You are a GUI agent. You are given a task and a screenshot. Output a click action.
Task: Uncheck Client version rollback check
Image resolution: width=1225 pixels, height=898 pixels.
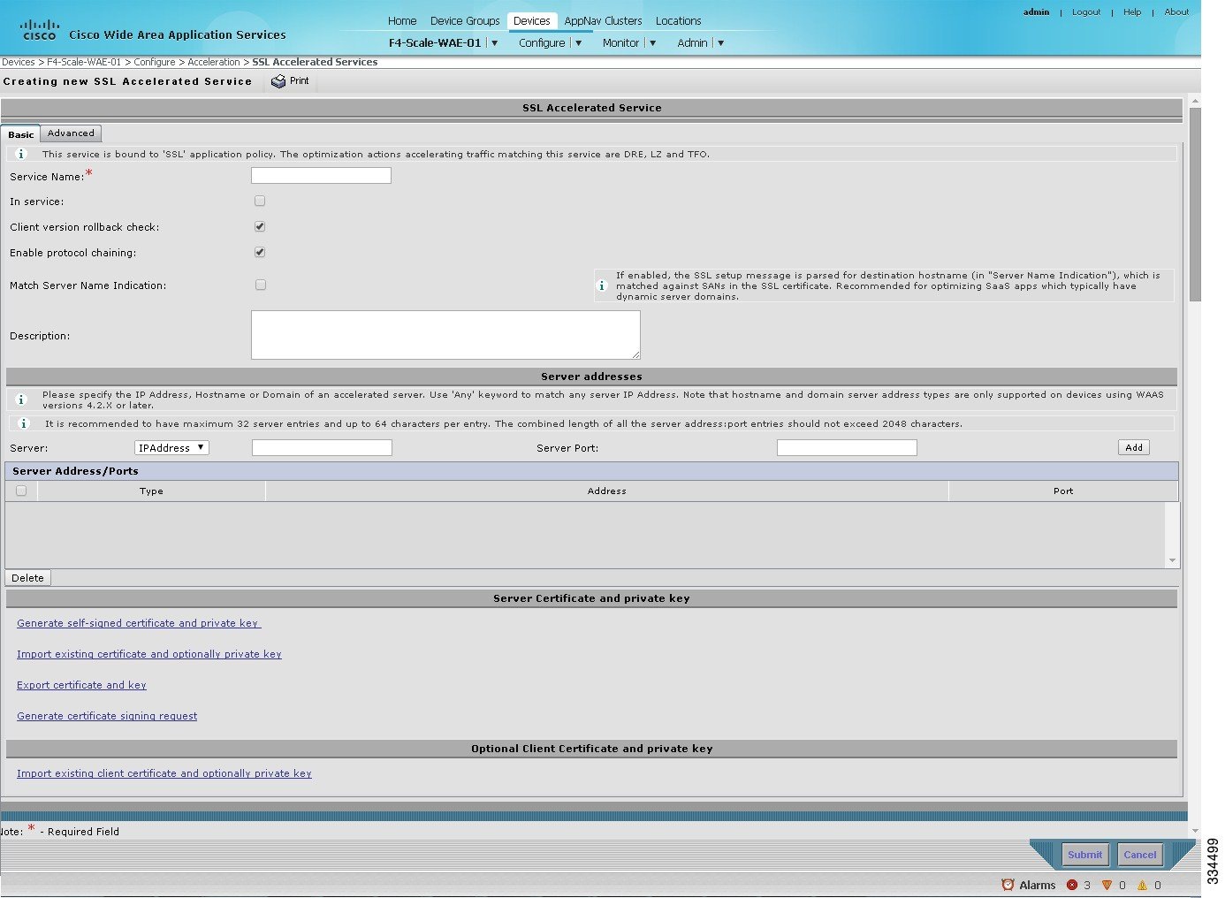[260, 226]
